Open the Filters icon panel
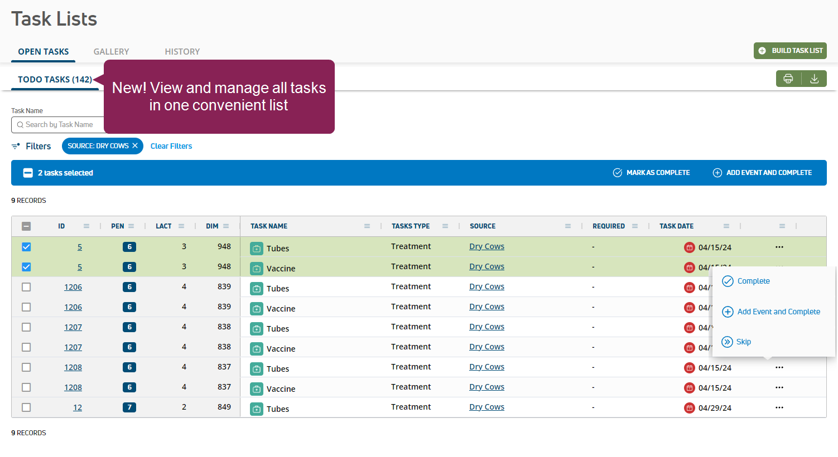The image size is (838, 457). [x=16, y=146]
